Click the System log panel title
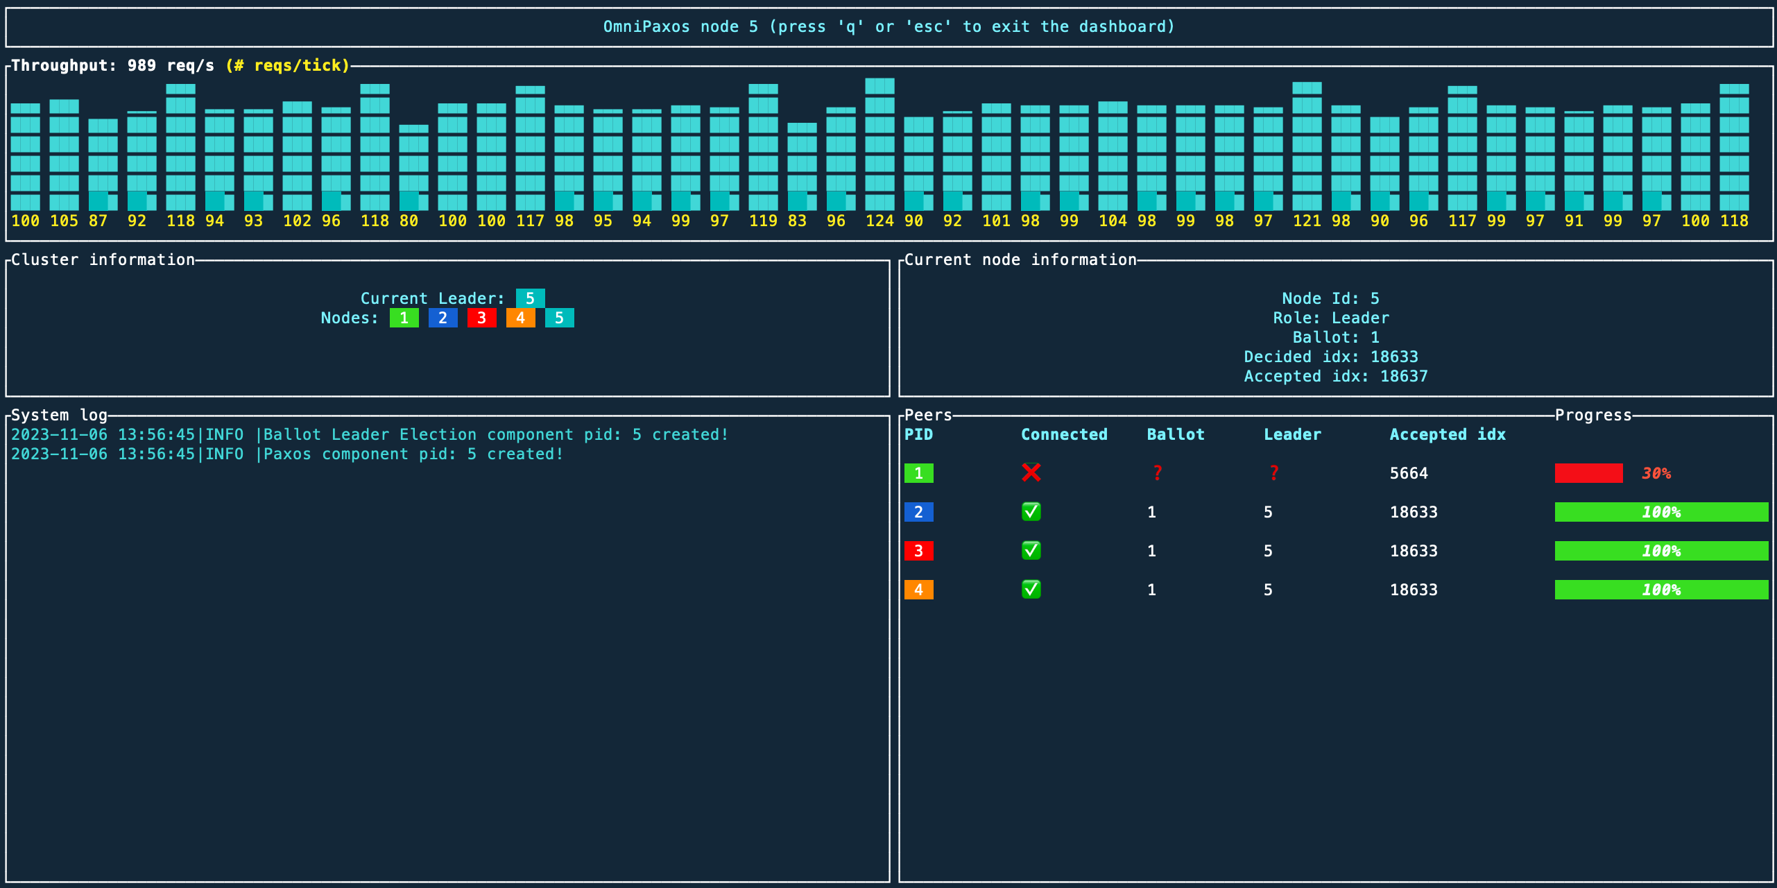The height and width of the screenshot is (888, 1777). (60, 415)
